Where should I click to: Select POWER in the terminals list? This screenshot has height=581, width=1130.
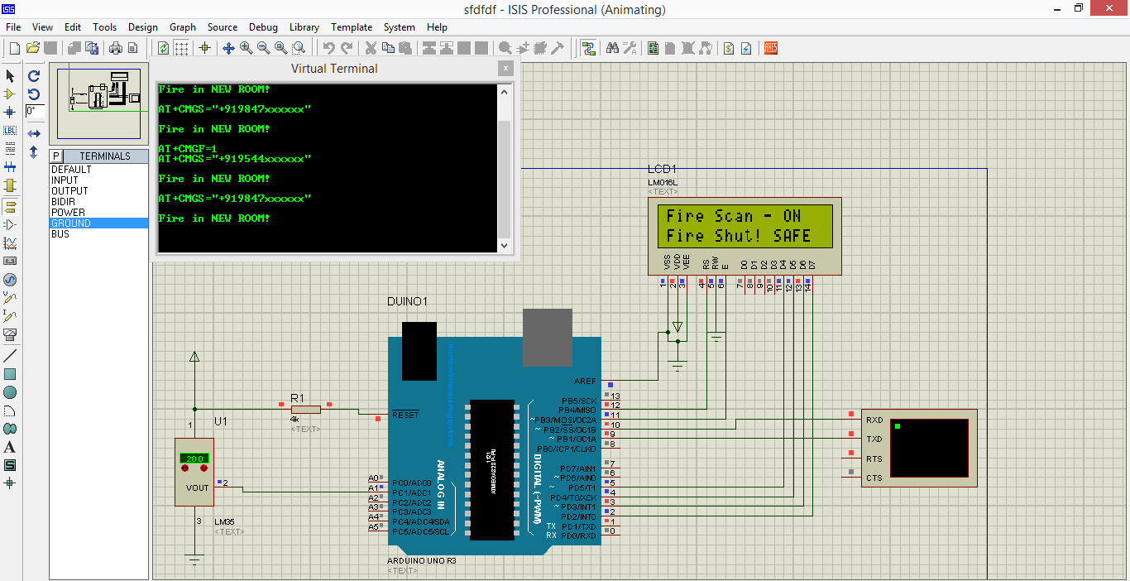69,212
